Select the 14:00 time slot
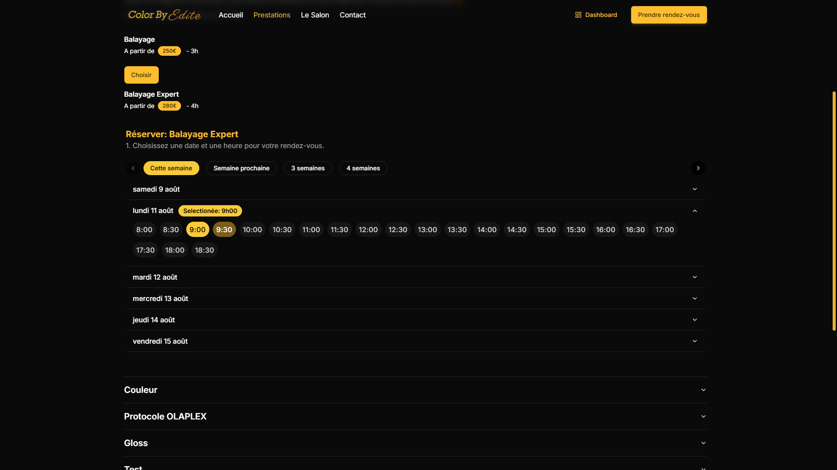Viewport: 837px width, 470px height. pyautogui.click(x=487, y=230)
